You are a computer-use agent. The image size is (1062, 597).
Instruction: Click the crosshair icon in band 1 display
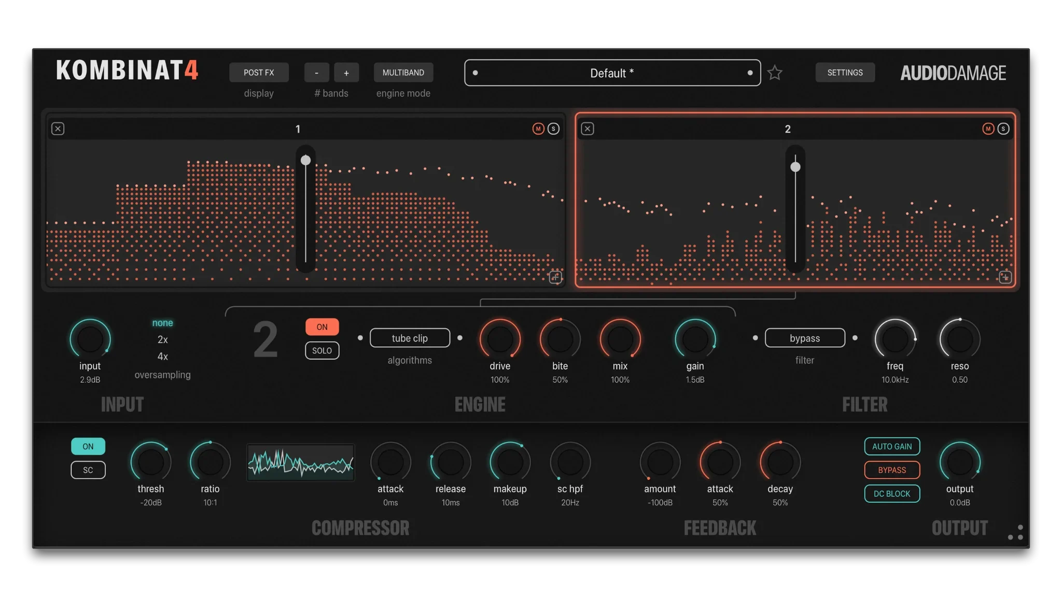coord(555,278)
